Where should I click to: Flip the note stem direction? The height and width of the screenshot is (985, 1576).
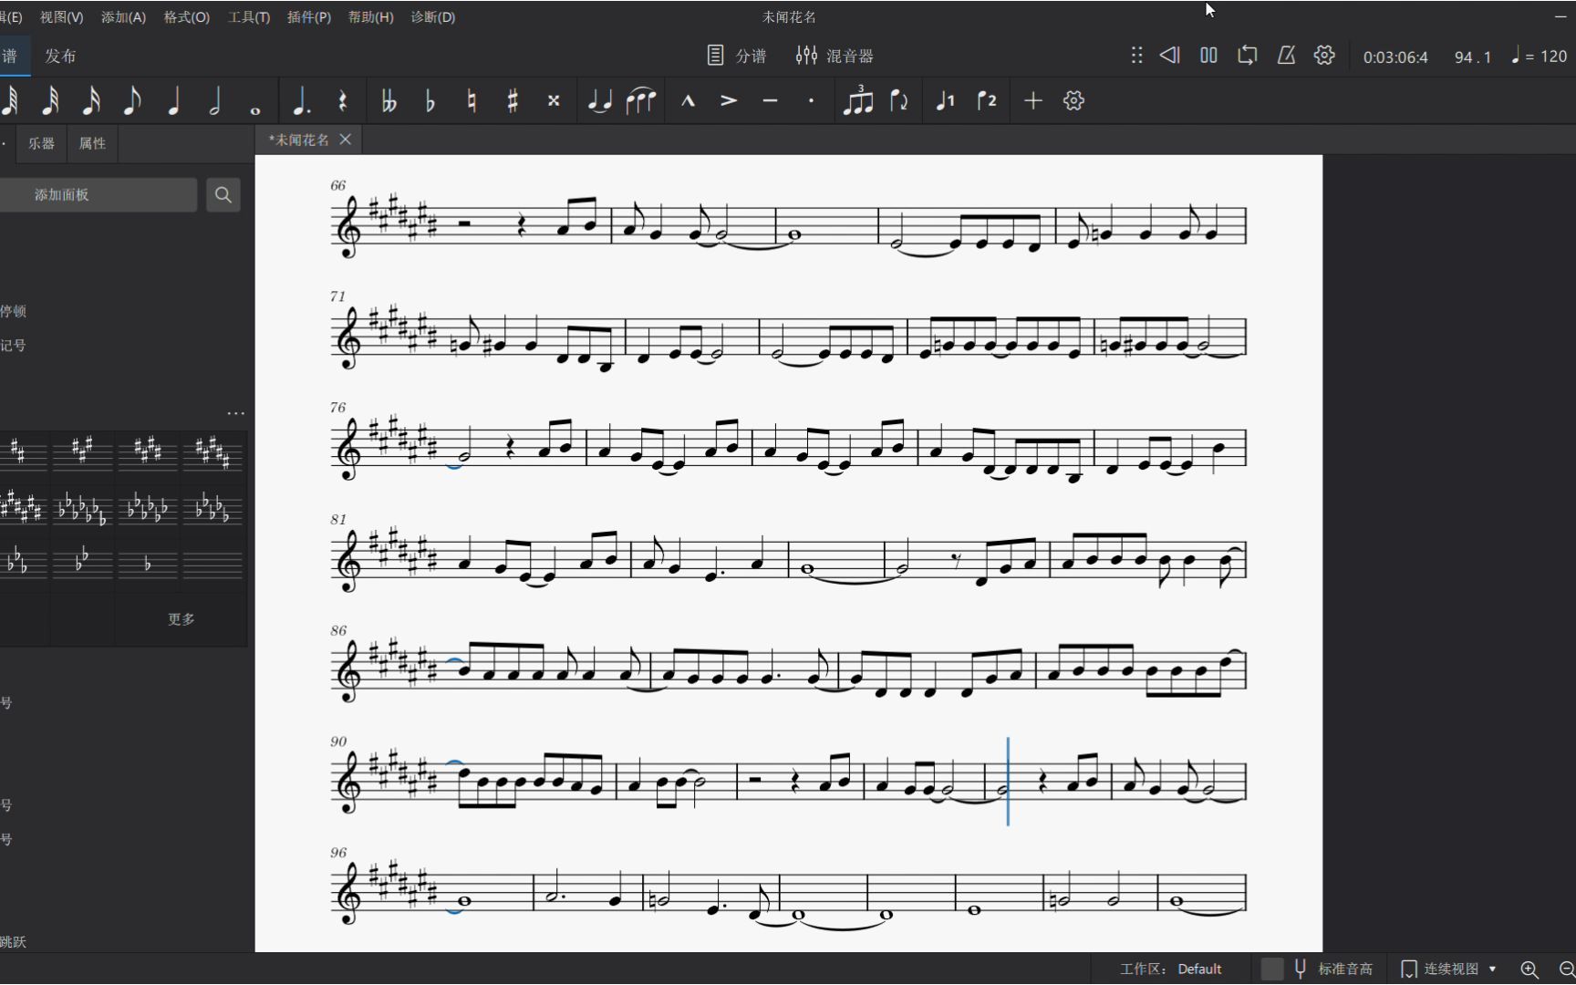click(899, 101)
